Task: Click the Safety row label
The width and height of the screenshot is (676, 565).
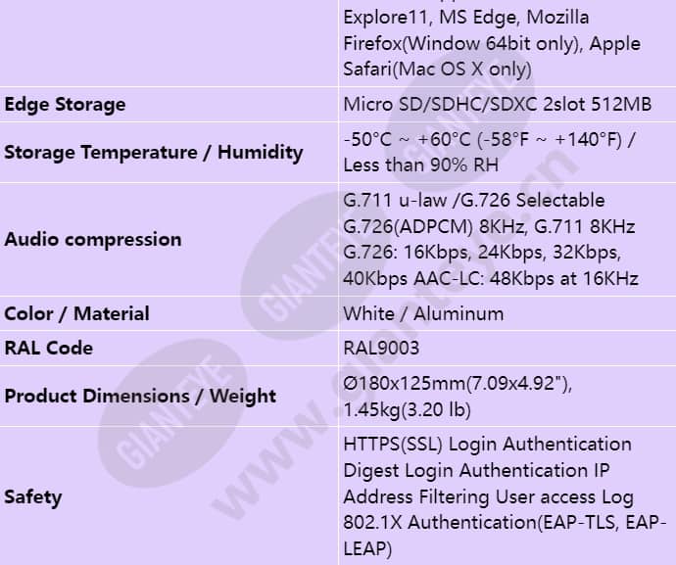Action: click(x=32, y=496)
